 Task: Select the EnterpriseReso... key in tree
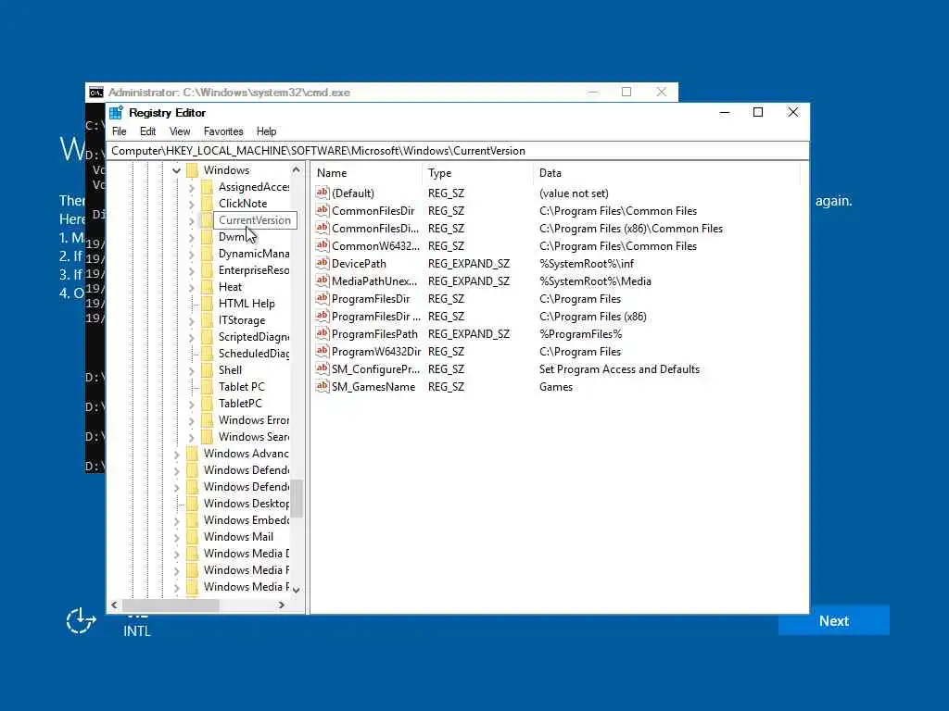(x=254, y=270)
